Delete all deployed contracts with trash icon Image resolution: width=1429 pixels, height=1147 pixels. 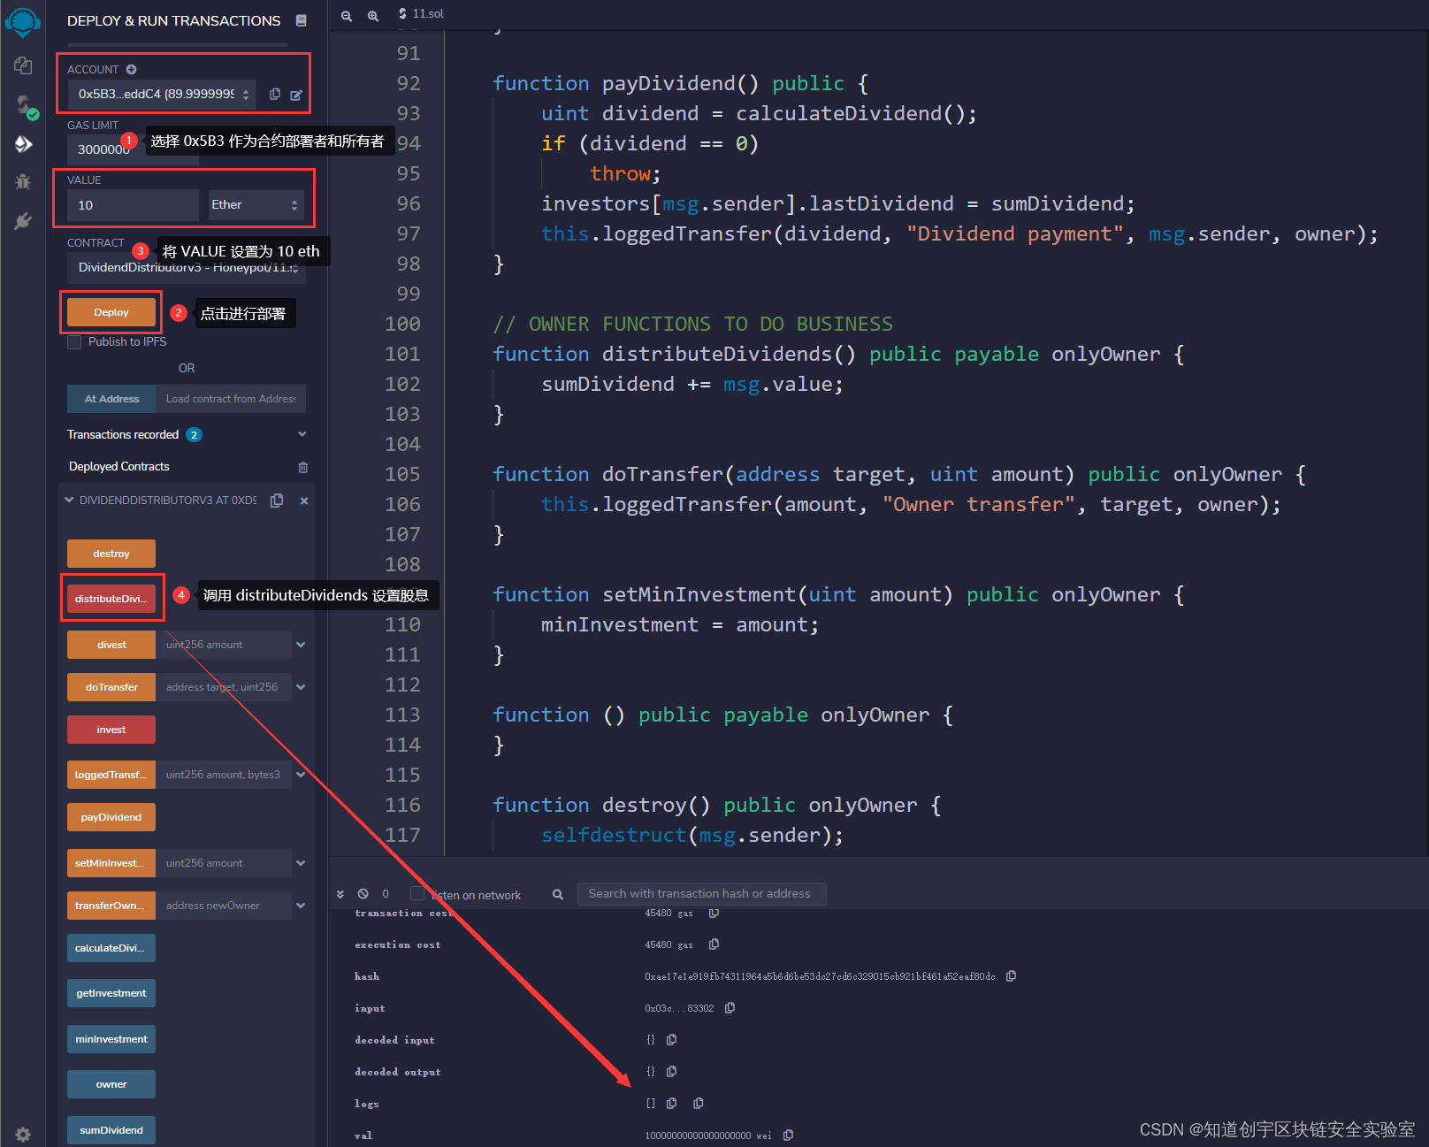pyautogui.click(x=303, y=467)
